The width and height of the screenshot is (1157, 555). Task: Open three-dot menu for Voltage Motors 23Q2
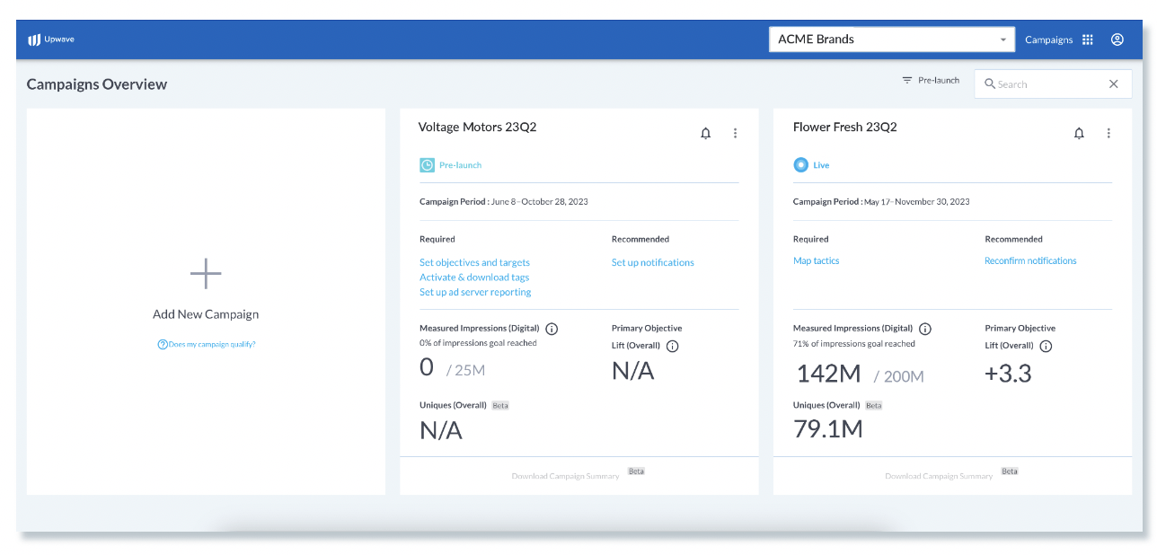735,134
